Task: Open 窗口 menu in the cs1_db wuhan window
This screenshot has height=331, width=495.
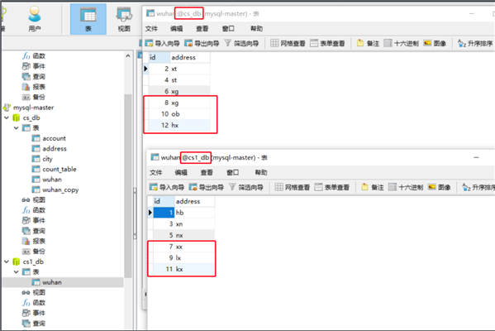Action: (233, 172)
